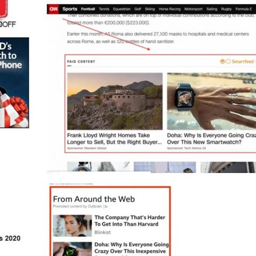Image resolution: width=256 pixels, height=256 pixels.
Task: Open the Formula E section
Action: [244, 9]
